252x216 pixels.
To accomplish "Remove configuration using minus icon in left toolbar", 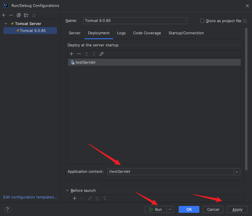I will tap(11, 15).
